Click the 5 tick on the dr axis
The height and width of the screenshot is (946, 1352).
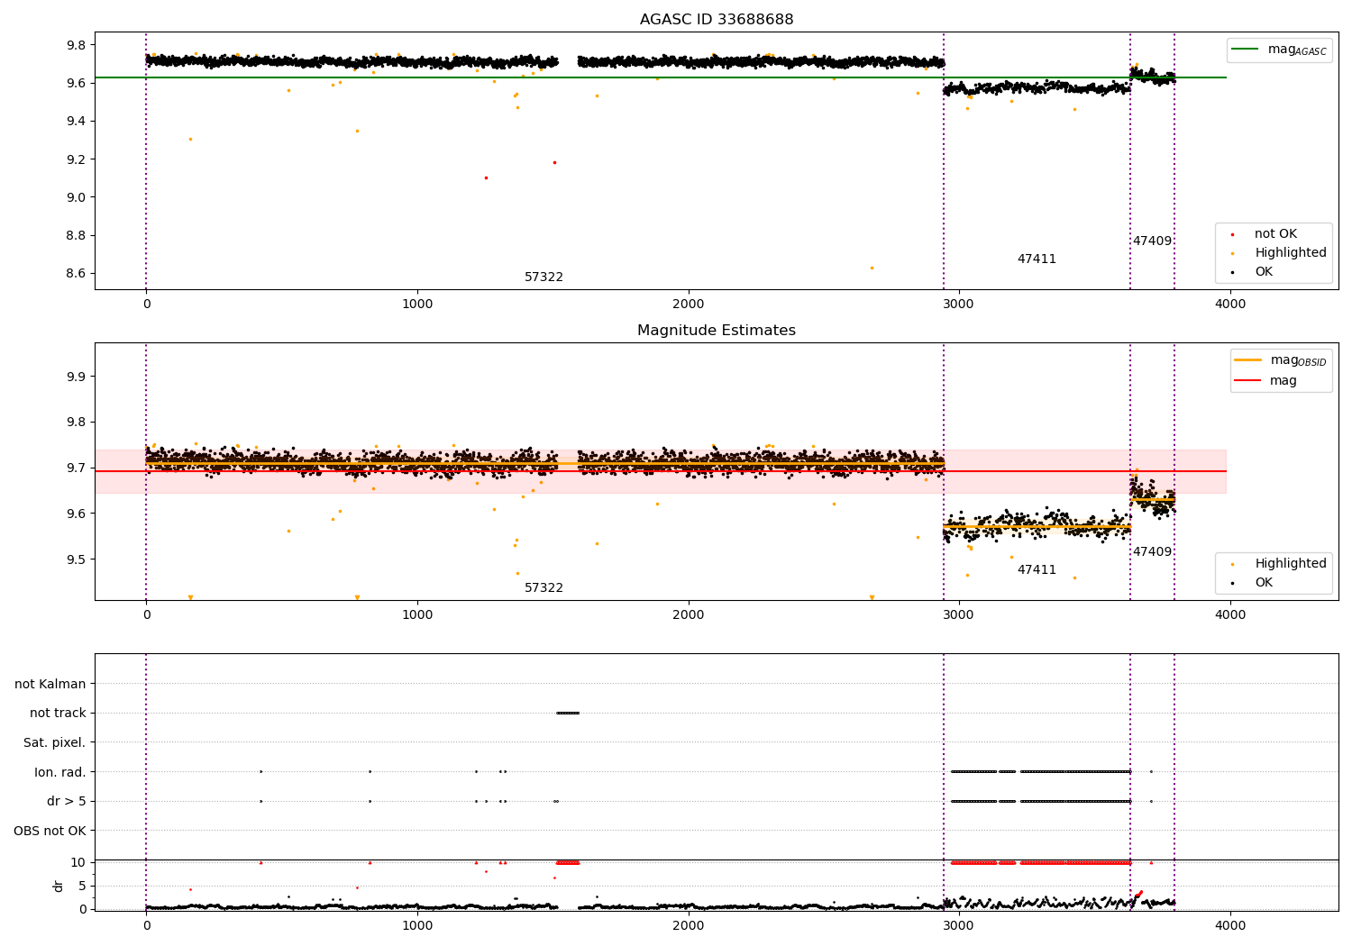(x=82, y=887)
